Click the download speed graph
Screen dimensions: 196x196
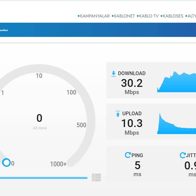pyautogui.click(x=177, y=82)
